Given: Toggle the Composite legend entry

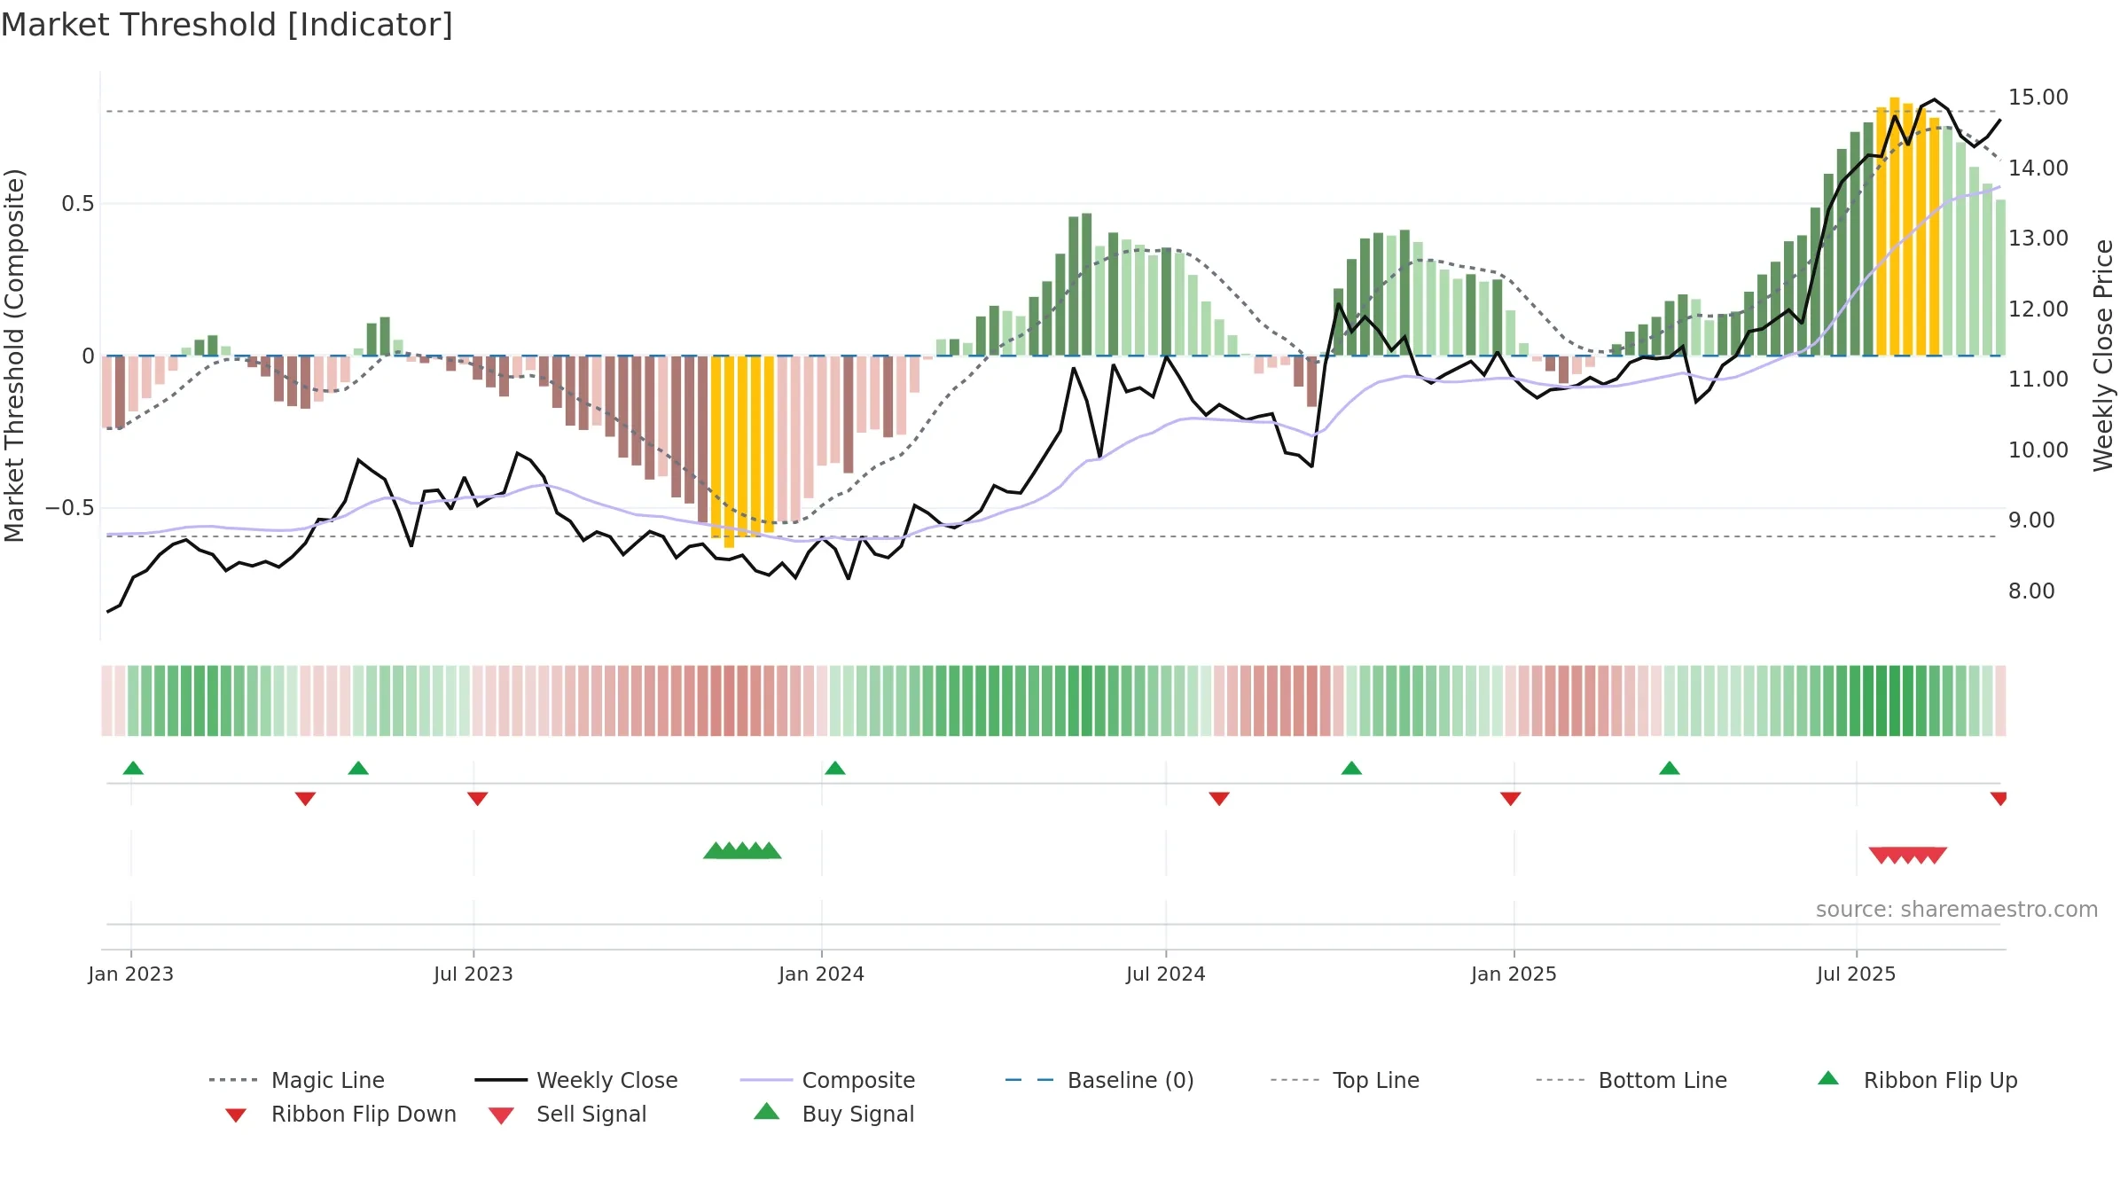Looking at the screenshot, I should pyautogui.click(x=827, y=1080).
